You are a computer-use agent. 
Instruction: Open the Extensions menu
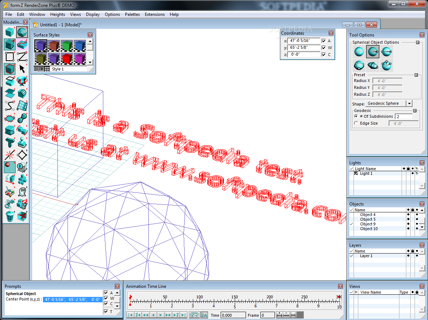155,14
